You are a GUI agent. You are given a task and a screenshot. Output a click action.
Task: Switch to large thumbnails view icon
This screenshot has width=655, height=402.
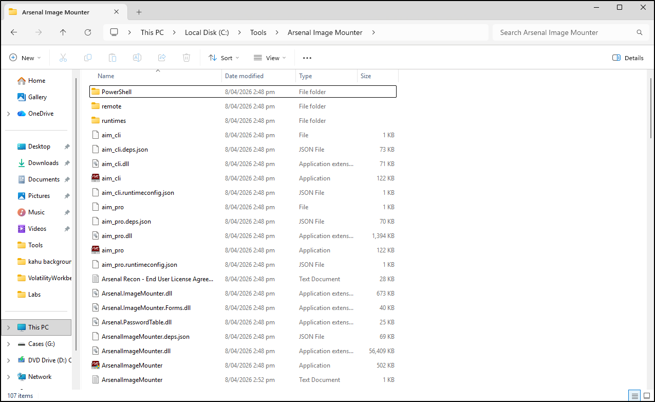coord(647,396)
